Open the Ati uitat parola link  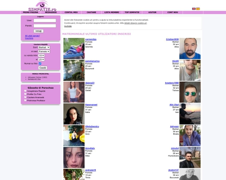click(x=32, y=36)
